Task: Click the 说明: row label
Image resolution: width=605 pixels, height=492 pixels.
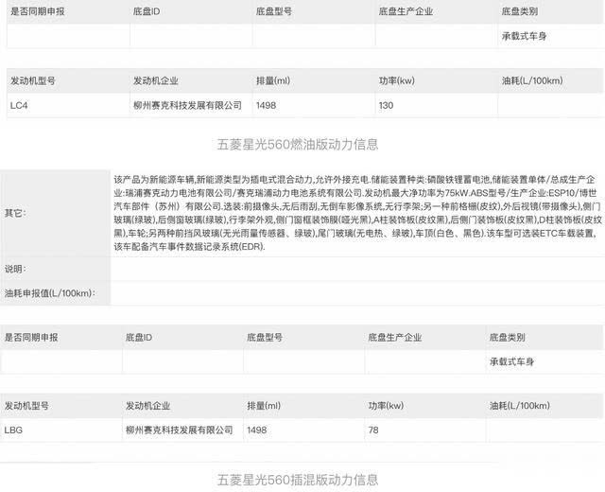Action: tap(15, 269)
